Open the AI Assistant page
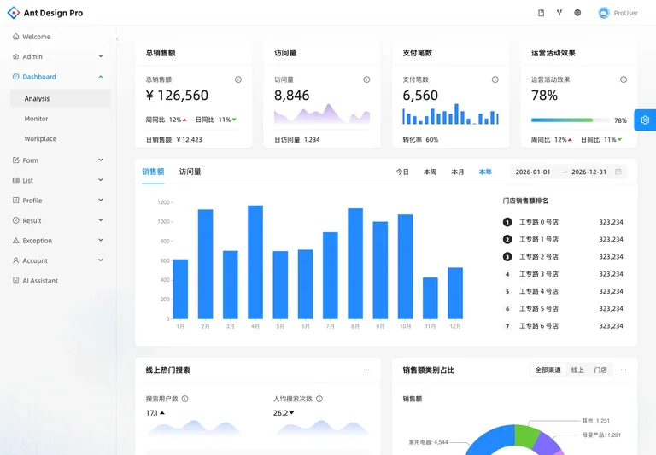656x455 pixels. click(x=61, y=281)
